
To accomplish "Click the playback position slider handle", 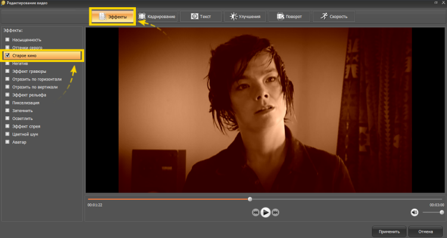I will (x=250, y=199).
